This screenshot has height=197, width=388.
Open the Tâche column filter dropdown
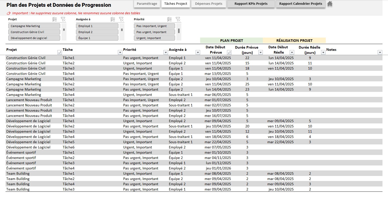pyautogui.click(x=120, y=52)
